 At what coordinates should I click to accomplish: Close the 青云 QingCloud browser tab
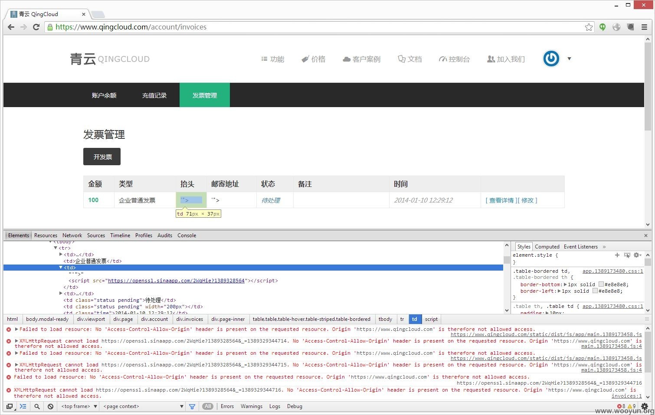click(x=84, y=14)
